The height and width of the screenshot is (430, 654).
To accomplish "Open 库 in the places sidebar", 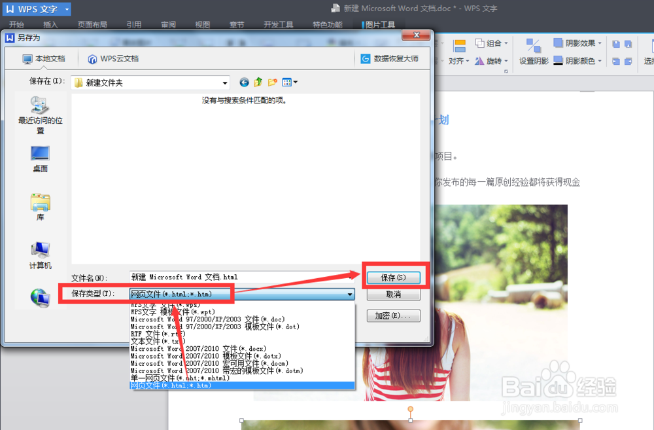I will pos(40,207).
